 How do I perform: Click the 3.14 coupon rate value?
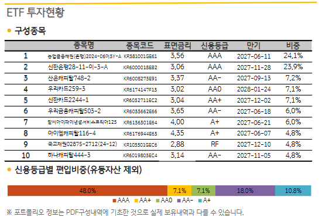(x=177, y=155)
